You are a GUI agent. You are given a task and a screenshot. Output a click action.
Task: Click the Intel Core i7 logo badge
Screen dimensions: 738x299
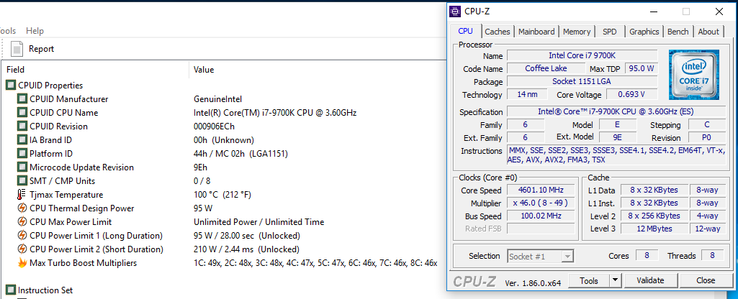click(694, 74)
